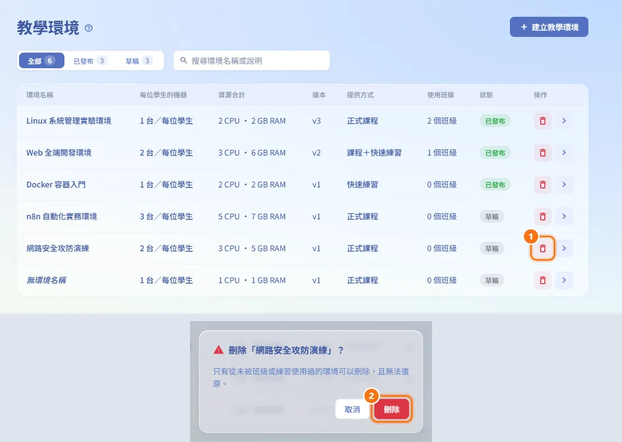Screen dimensions: 622x442
Task: Expand the Docker 容器入門 row arrow
Action: pyautogui.click(x=564, y=185)
